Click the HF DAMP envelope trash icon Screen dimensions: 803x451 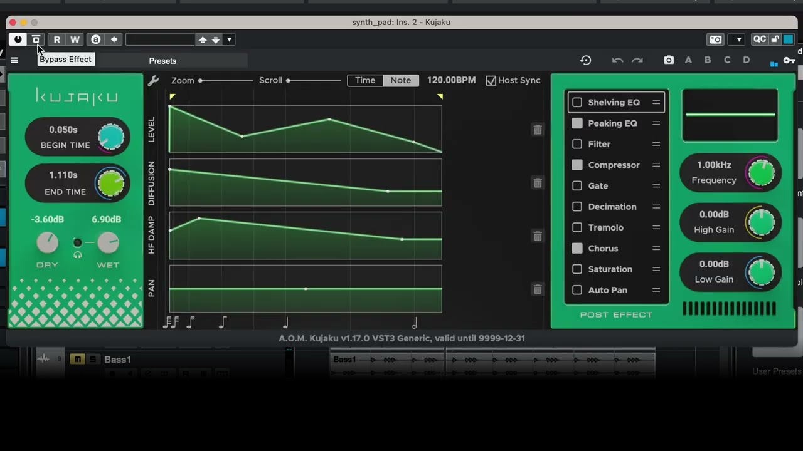pos(538,236)
